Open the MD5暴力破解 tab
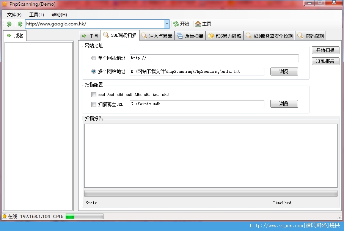This screenshot has width=344, height=231. (x=225, y=36)
